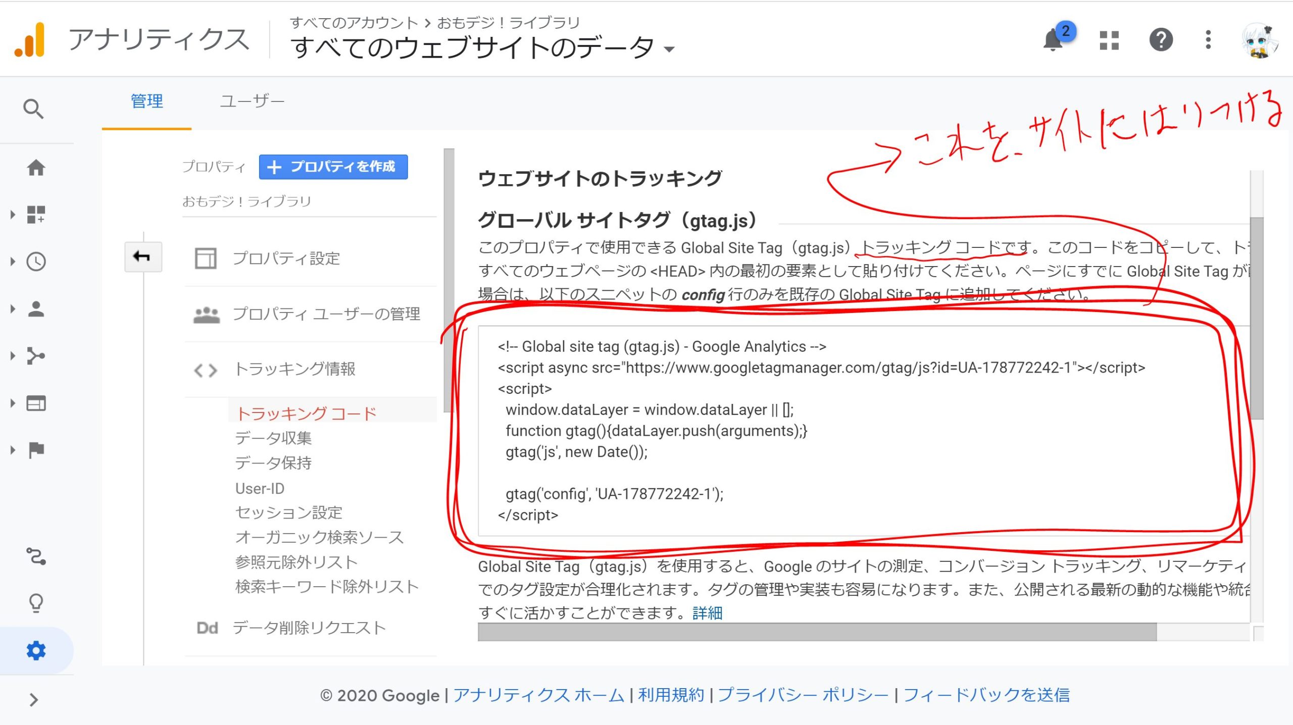
Task: Open the Conversions flag icon
Action: (36, 449)
